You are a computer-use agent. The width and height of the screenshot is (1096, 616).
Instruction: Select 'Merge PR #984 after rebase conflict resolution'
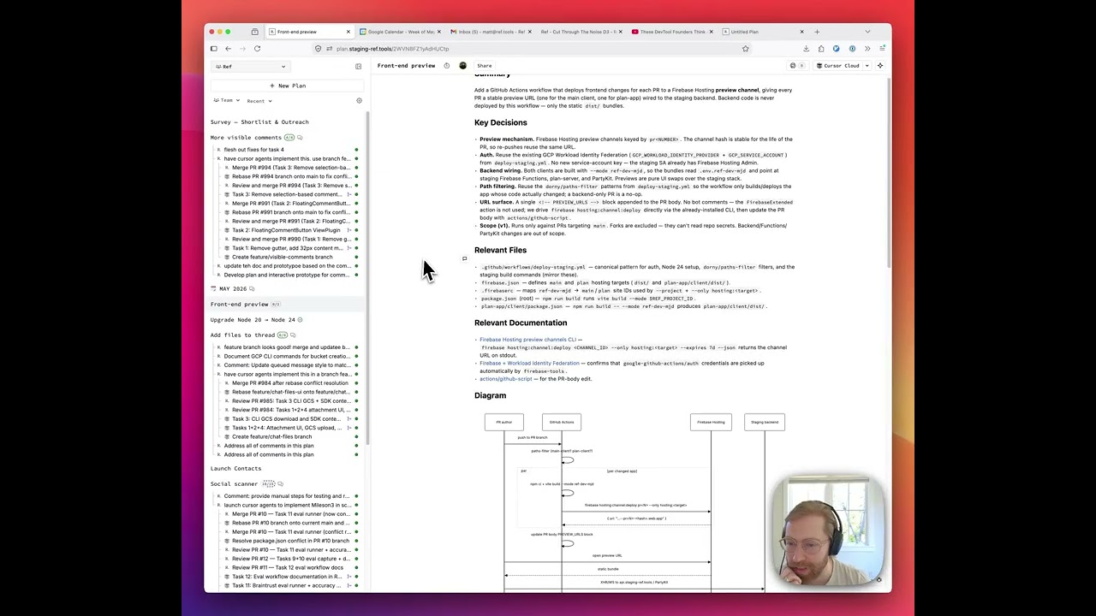[290, 383]
